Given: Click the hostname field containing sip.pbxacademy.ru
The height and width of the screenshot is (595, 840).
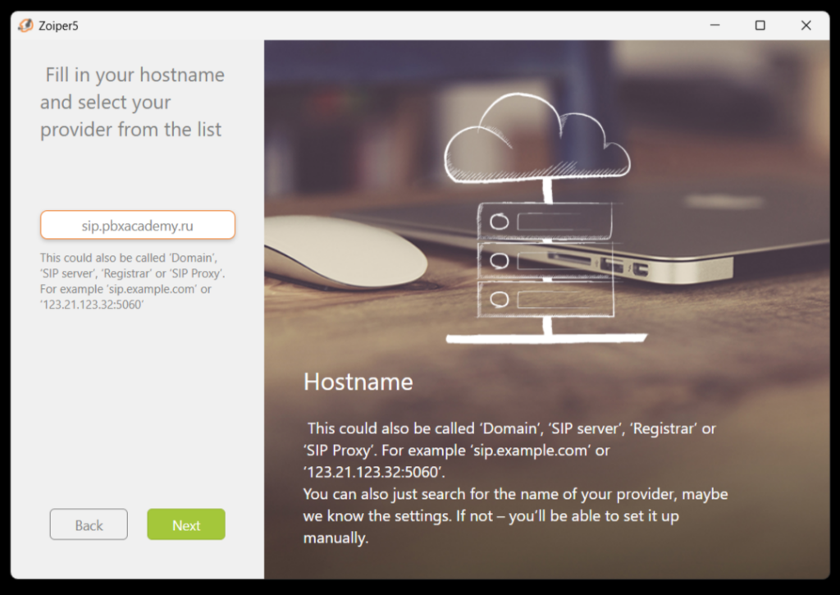Looking at the screenshot, I should click(x=138, y=225).
